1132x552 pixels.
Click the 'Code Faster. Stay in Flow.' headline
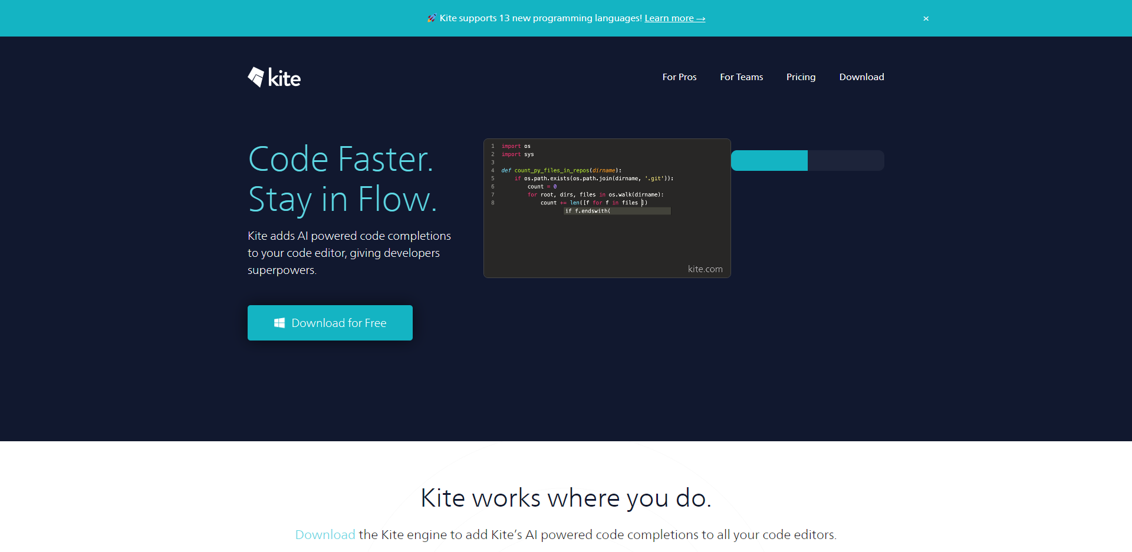point(342,179)
